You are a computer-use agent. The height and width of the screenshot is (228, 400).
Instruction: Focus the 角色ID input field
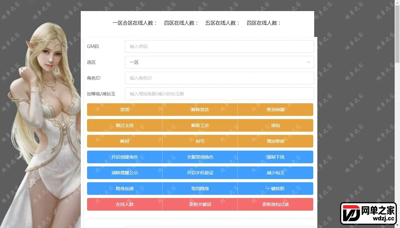219,78
